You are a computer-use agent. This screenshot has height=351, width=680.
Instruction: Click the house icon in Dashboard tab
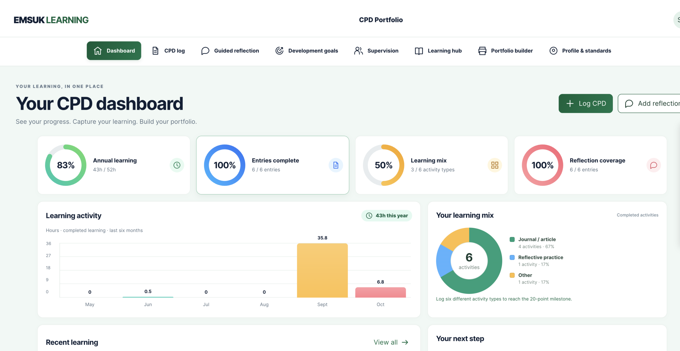(x=98, y=51)
